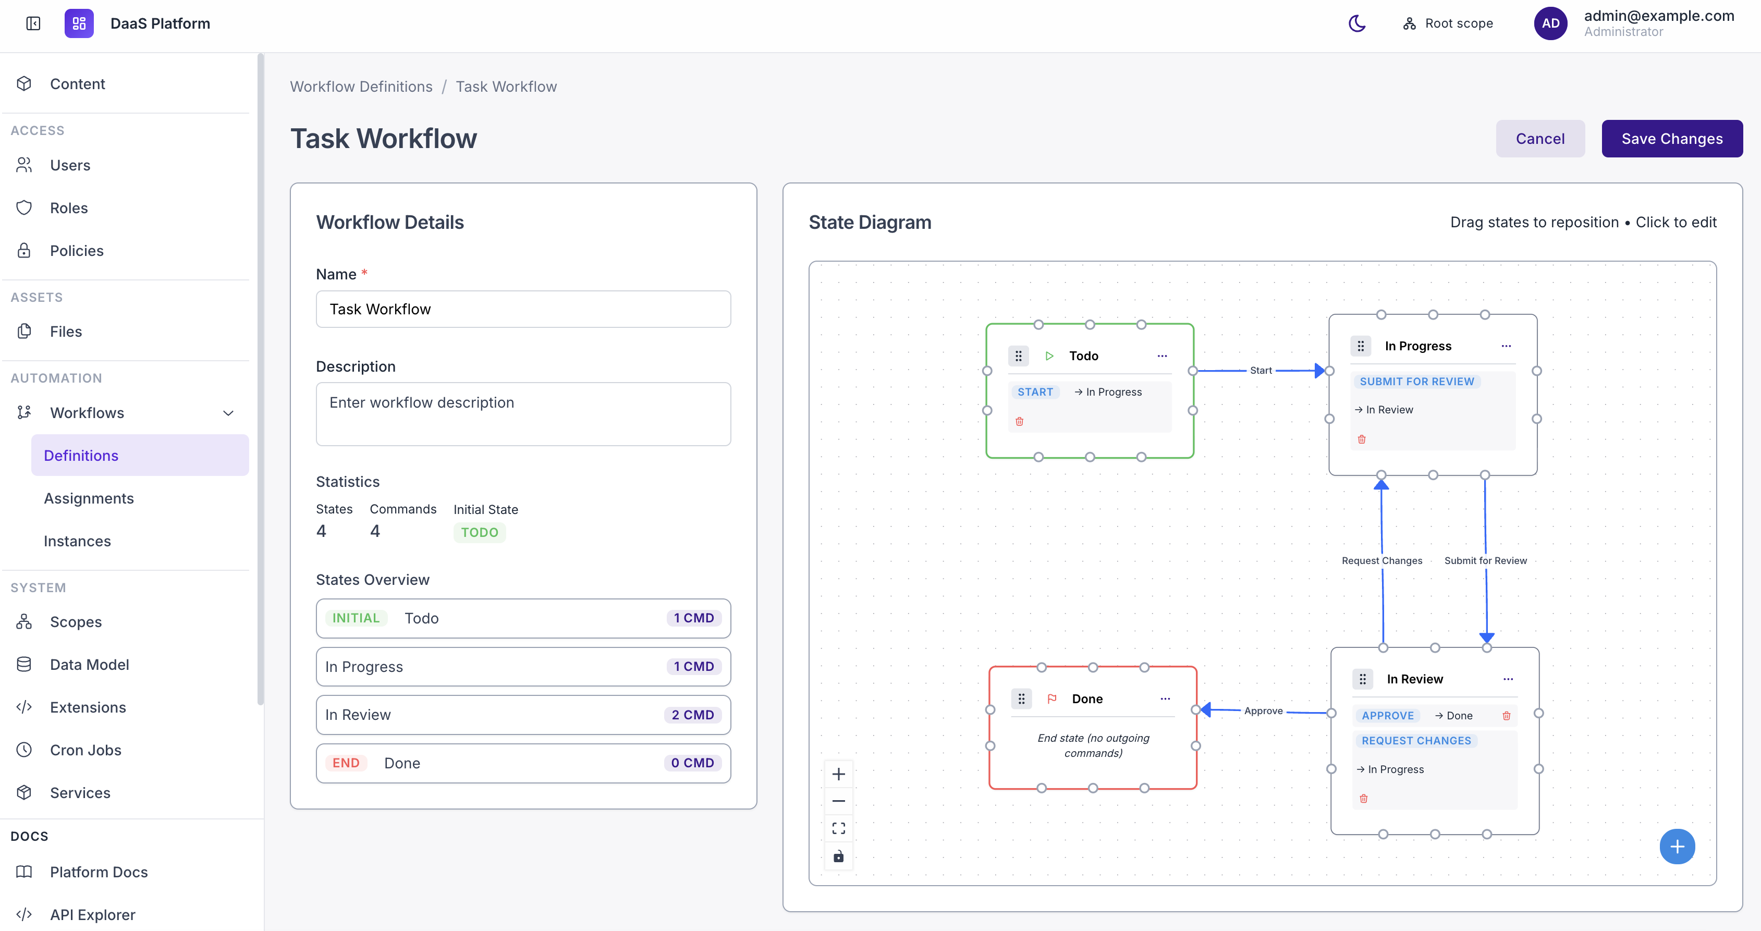Select the Done row in States Overview
This screenshot has height=931, width=1761.
[523, 763]
